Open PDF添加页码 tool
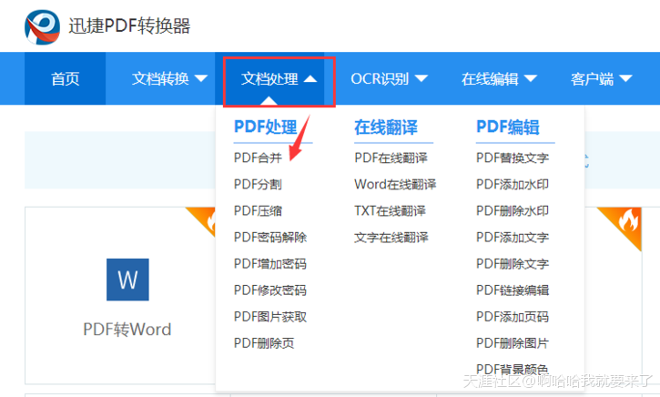 click(513, 317)
